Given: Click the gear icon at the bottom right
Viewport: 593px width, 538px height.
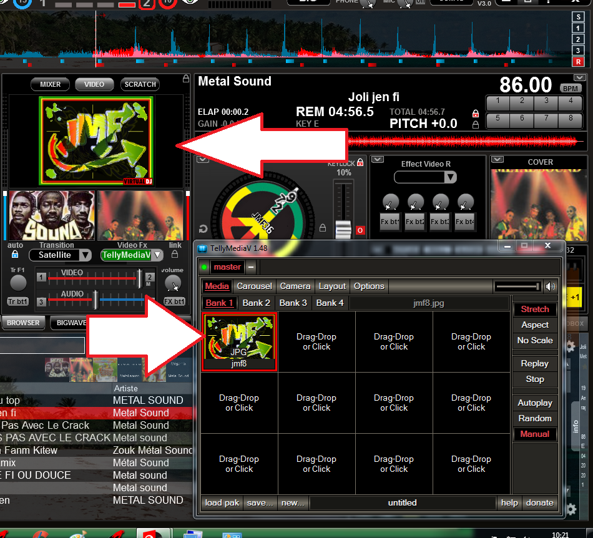Looking at the screenshot, I should [x=571, y=509].
